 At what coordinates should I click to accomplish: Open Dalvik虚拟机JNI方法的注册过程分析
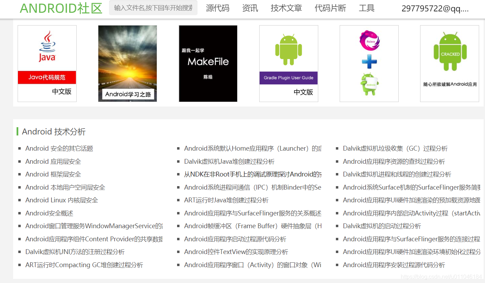tap(75, 252)
